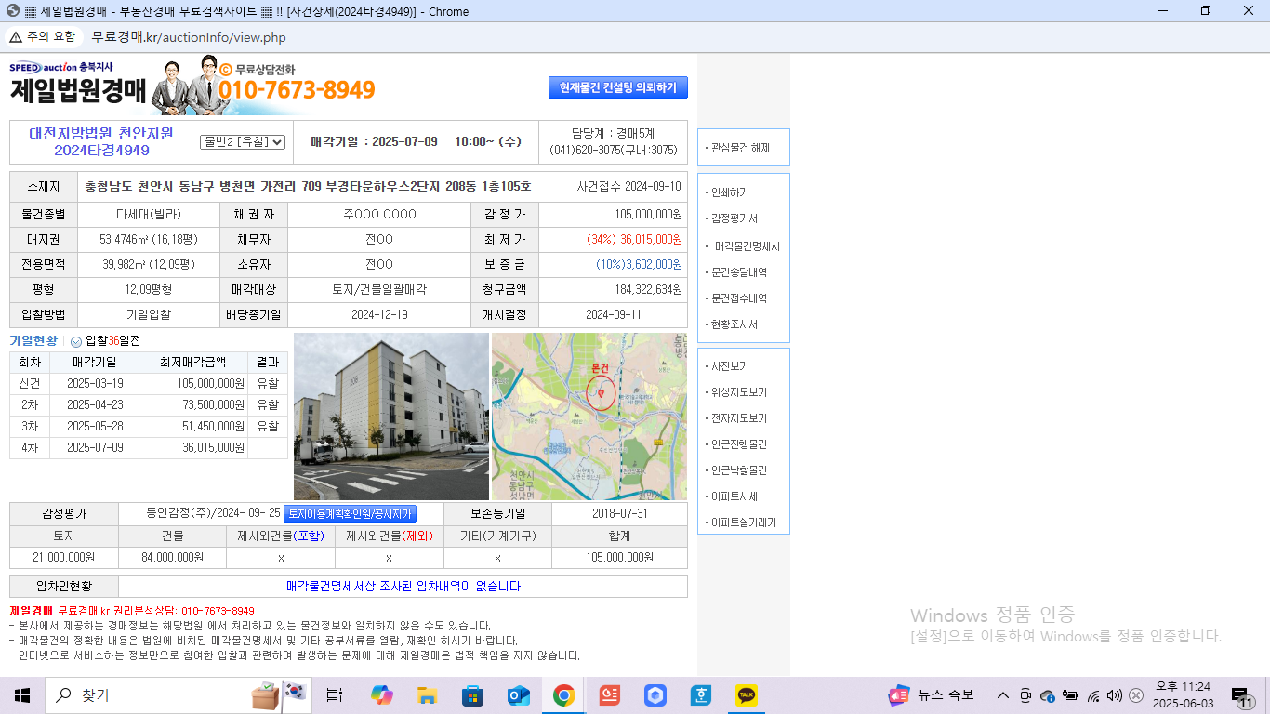Open 아파트시세 from the sidebar
This screenshot has width=1270, height=714.
pos(733,496)
